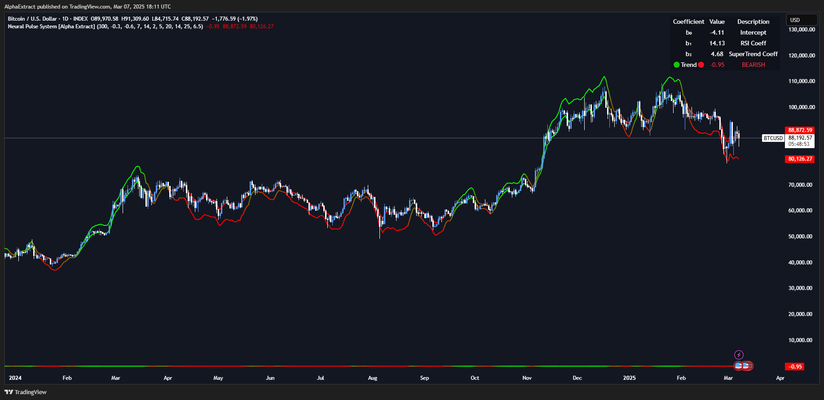Click the change value −1,776.59 (−1.97%)
Screen dimensions: 824x400
pyautogui.click(x=234, y=19)
